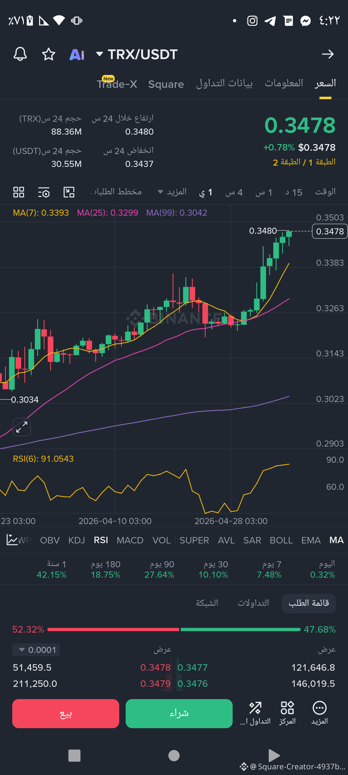The height and width of the screenshot is (775, 348).
Task: Open the AI assistant icon
Action: (x=77, y=55)
